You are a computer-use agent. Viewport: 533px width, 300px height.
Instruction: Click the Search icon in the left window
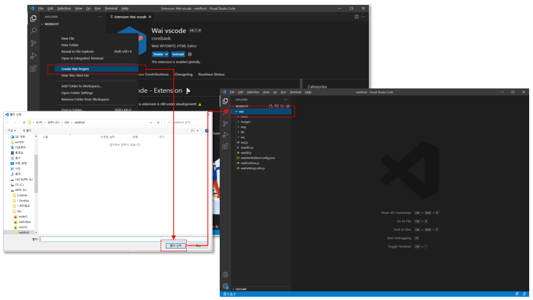click(34, 31)
